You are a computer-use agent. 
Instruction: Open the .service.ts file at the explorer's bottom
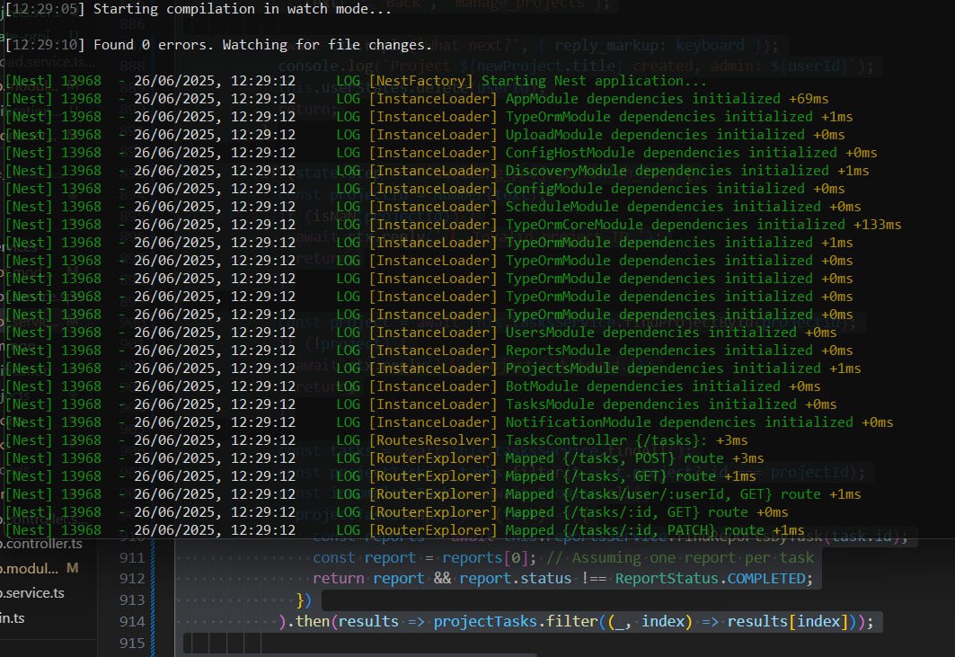31,593
